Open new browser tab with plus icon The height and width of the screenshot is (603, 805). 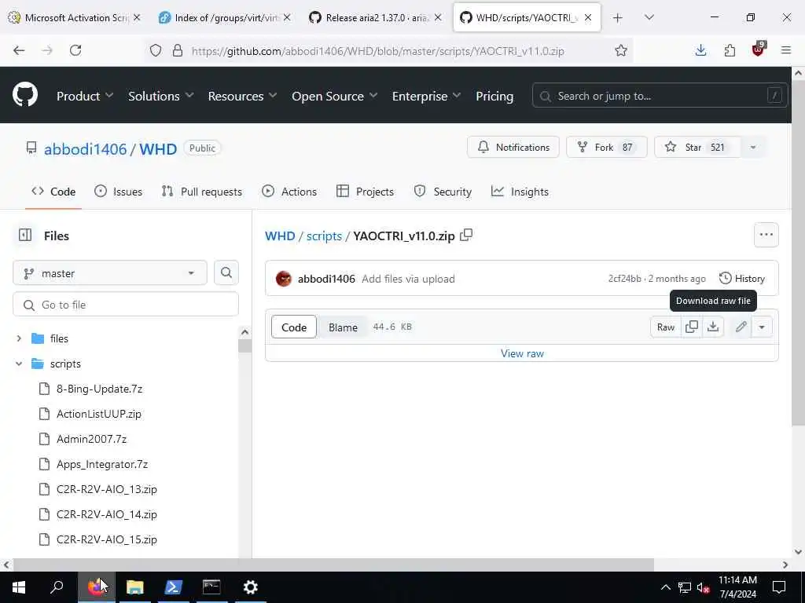click(618, 17)
